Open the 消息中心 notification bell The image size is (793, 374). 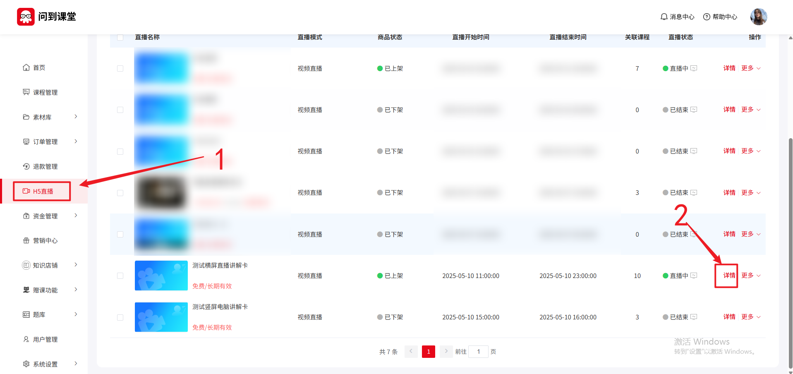(664, 17)
